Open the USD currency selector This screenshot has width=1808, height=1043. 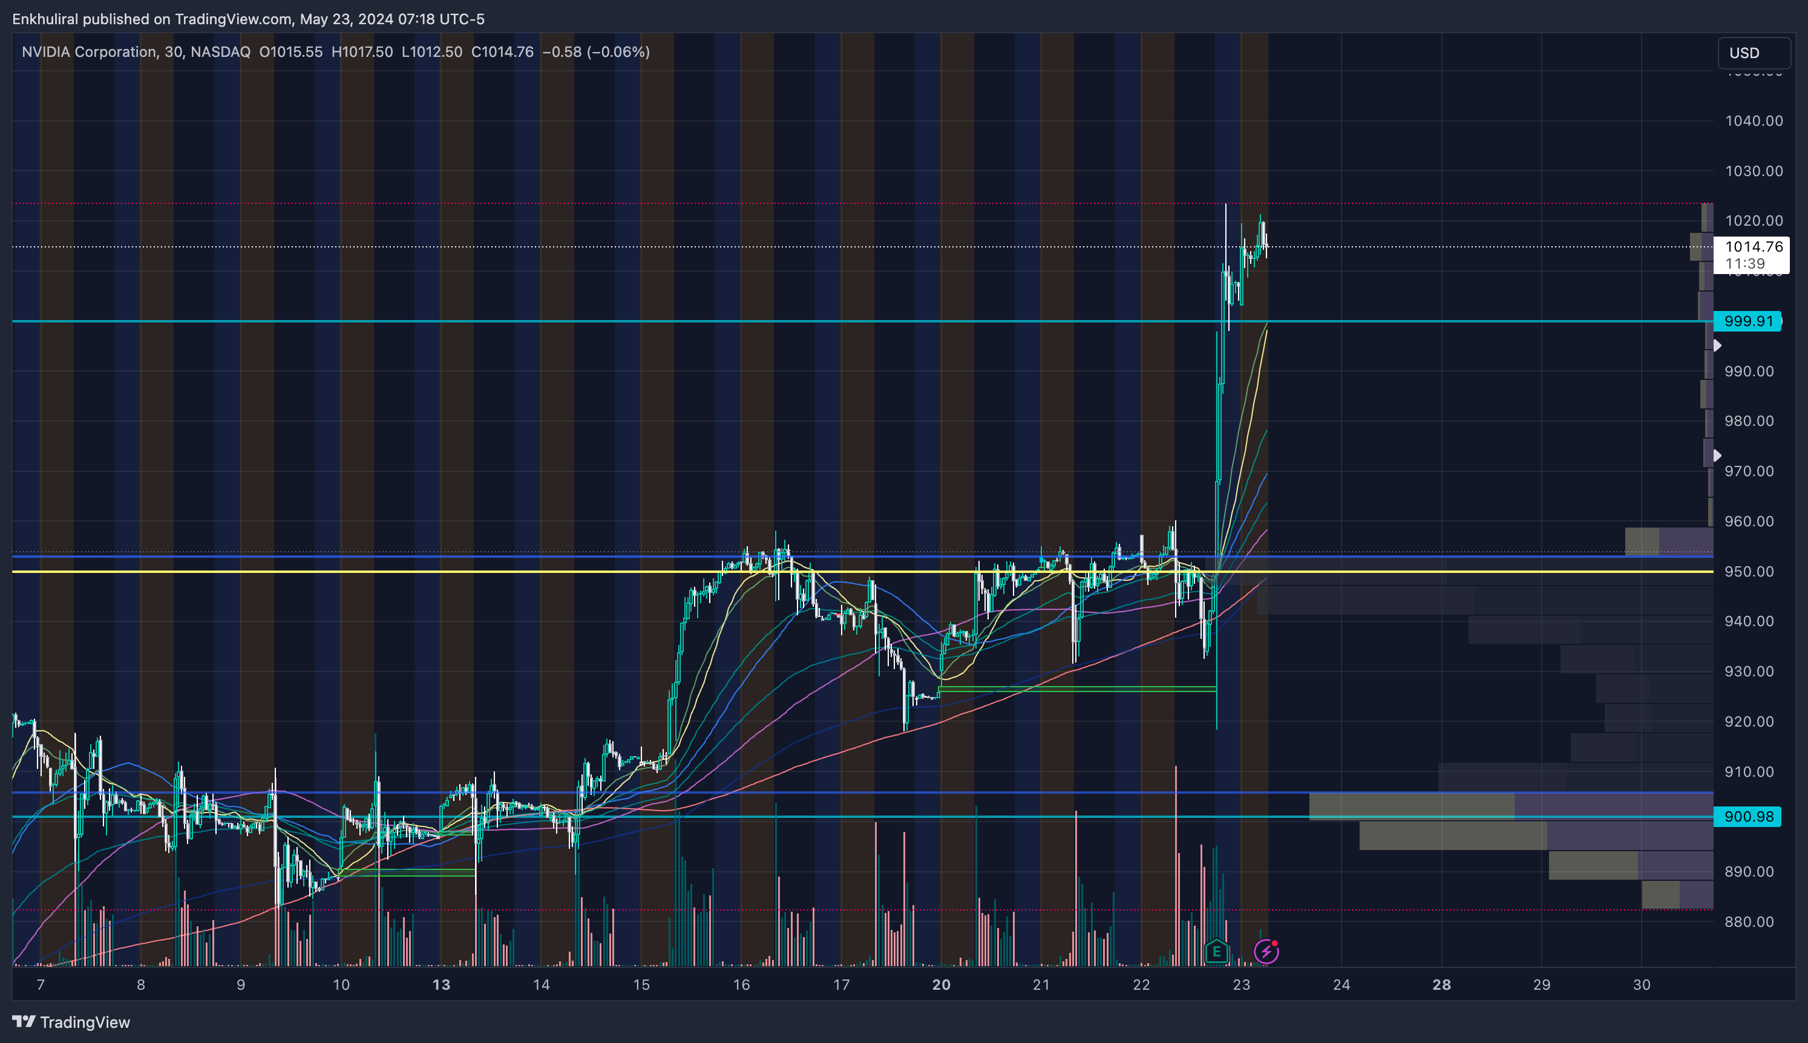point(1754,53)
